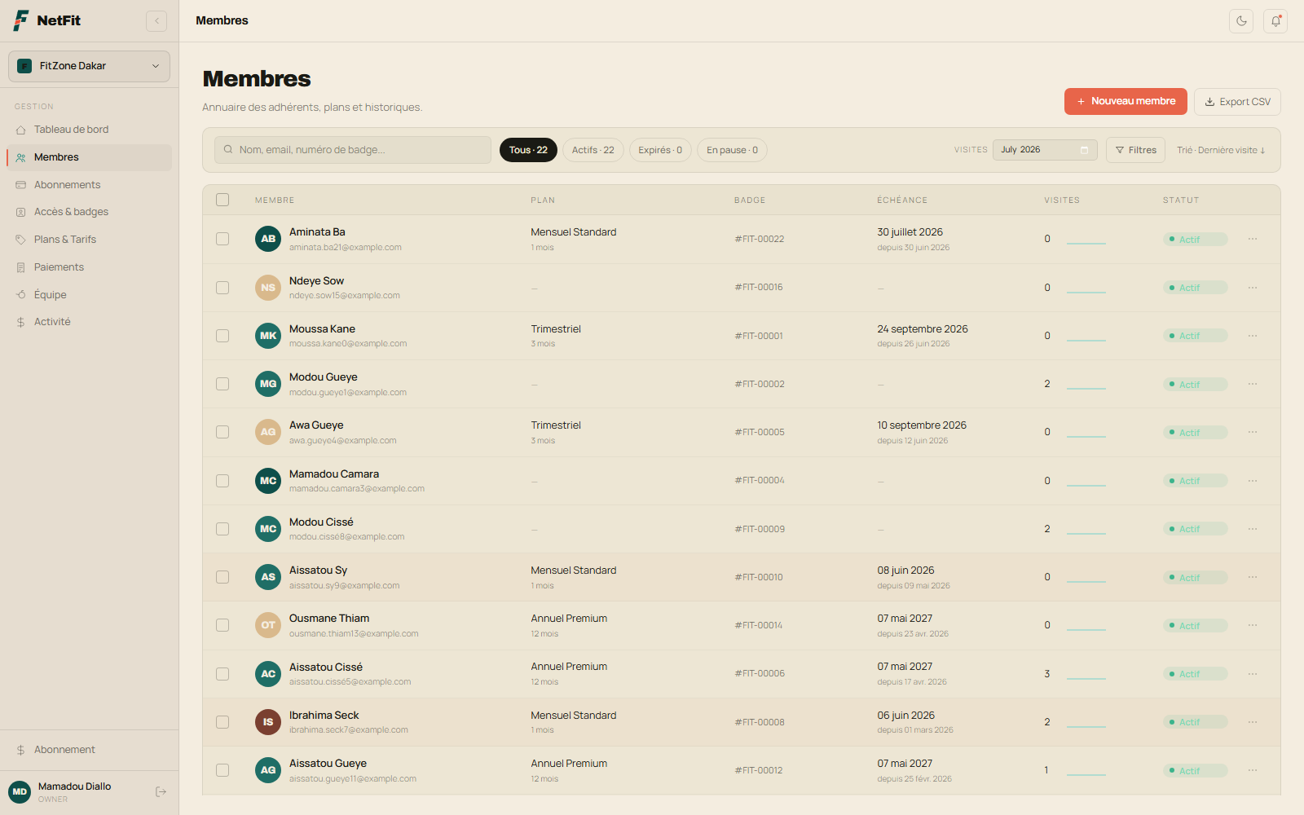Click the NetFit logo icon
Image resolution: width=1304 pixels, height=815 pixels.
tap(21, 20)
